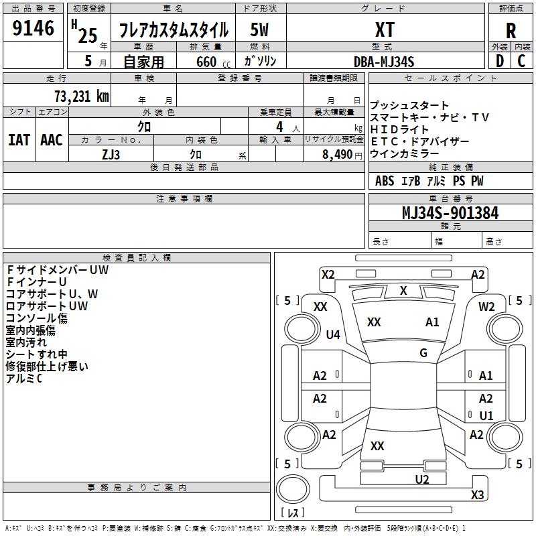The image size is (536, 536).
Task: Click the legend entry XX:交換済み
Action: [287, 529]
